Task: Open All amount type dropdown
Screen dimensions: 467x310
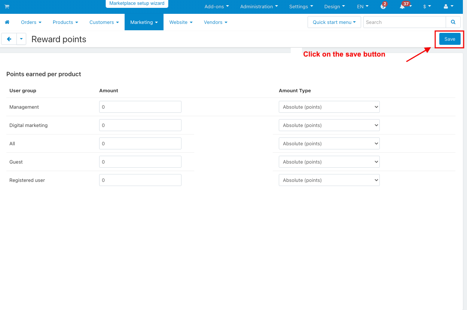Action: click(329, 143)
